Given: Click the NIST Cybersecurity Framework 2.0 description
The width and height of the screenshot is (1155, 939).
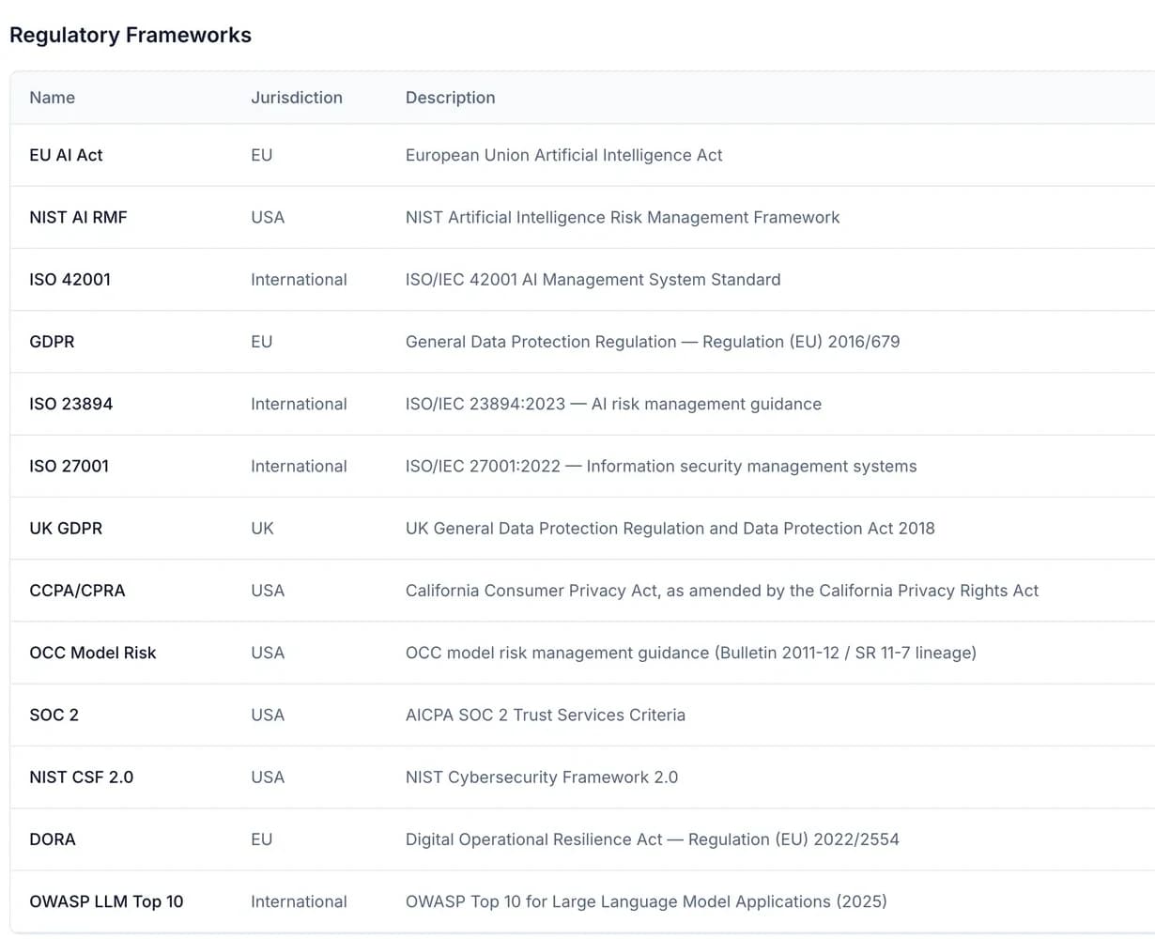Looking at the screenshot, I should click(x=542, y=777).
